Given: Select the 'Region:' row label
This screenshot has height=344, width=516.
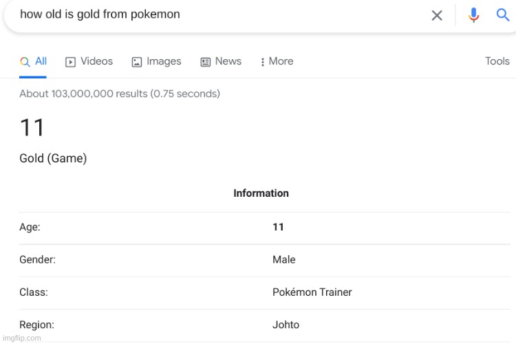Looking at the screenshot, I should pyautogui.click(x=37, y=325).
